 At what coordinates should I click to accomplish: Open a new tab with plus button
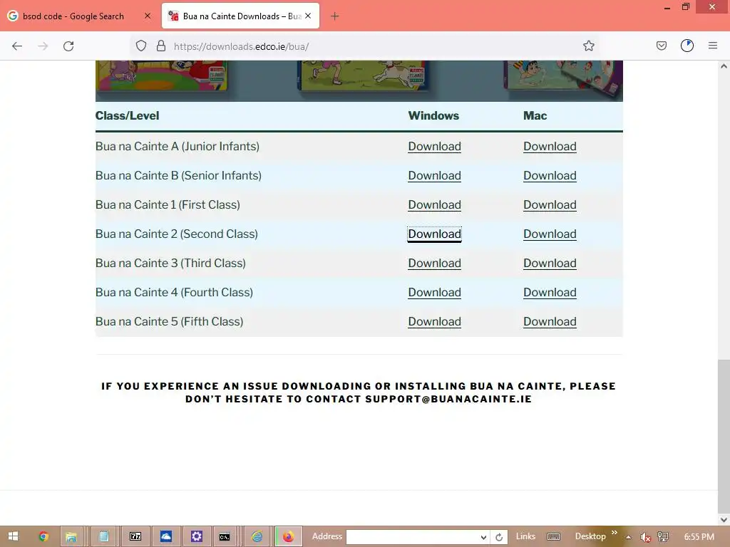tap(335, 16)
